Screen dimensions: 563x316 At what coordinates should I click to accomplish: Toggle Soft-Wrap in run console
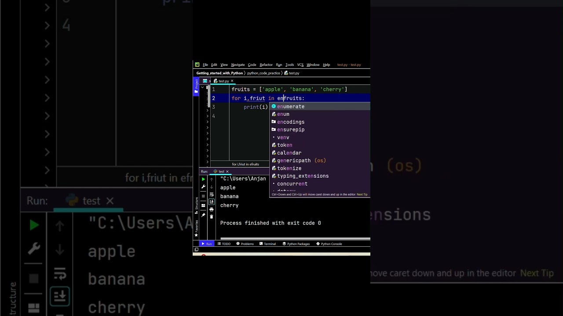click(212, 194)
